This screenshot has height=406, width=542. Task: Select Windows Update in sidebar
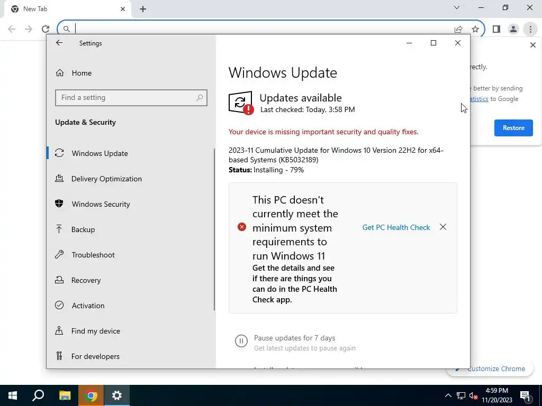coord(100,153)
